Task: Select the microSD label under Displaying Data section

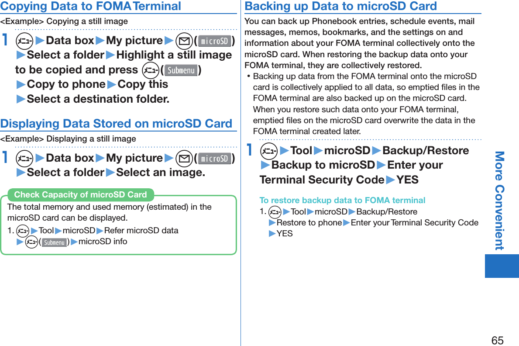Action: pos(214,158)
